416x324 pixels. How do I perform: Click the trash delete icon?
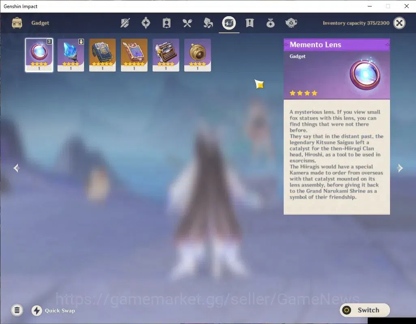pyautogui.click(x=17, y=310)
